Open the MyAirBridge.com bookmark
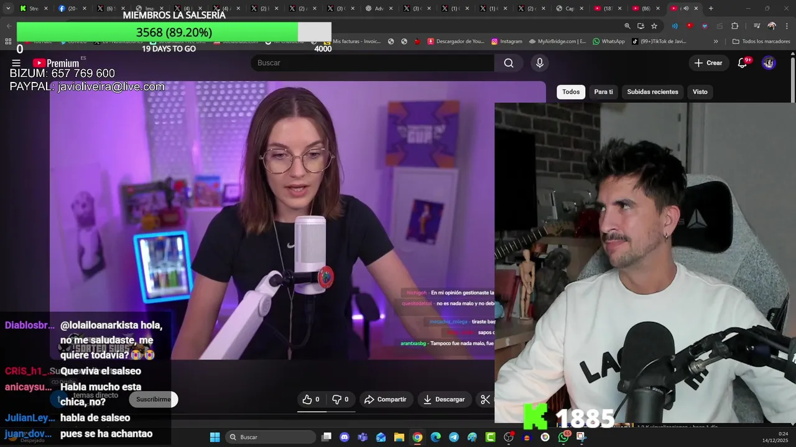This screenshot has height=447, width=796. click(x=557, y=42)
